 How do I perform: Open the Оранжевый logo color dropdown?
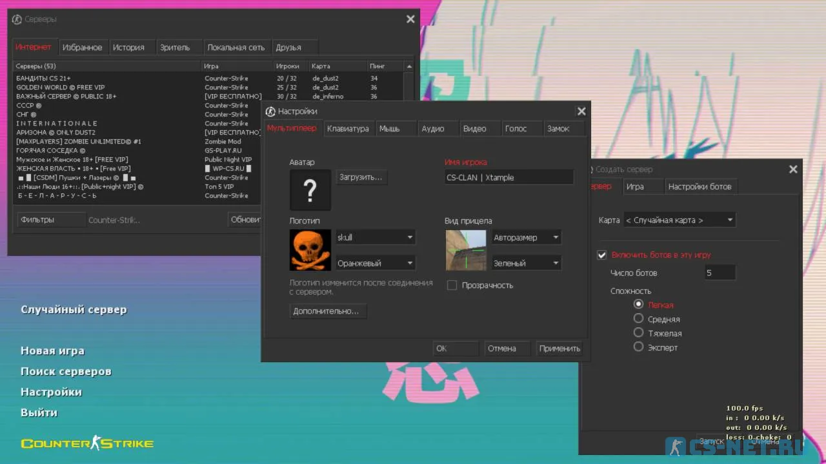point(376,263)
